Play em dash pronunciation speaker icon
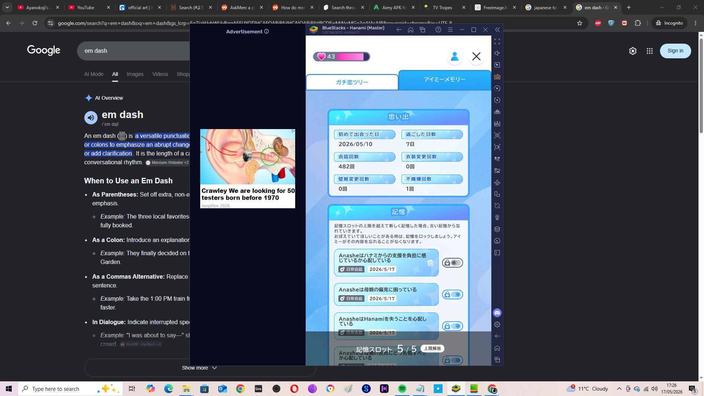The width and height of the screenshot is (704, 396). coord(91,118)
